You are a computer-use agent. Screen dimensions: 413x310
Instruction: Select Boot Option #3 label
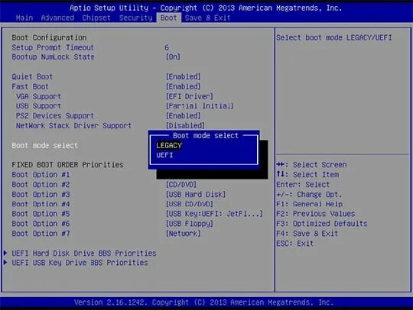click(41, 195)
